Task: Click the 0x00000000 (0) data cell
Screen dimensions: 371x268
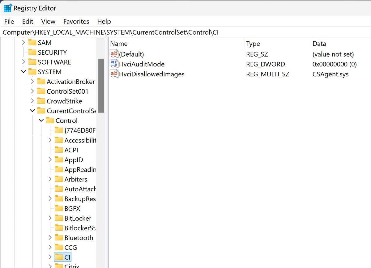Action: point(335,64)
